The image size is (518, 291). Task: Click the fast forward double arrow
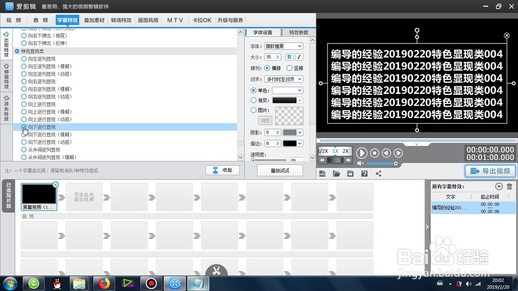(x=348, y=160)
